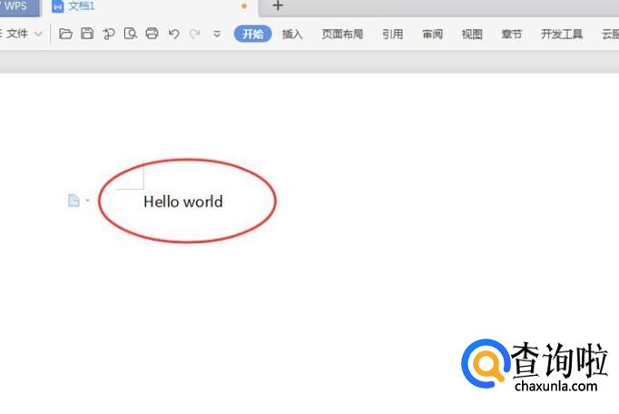Open the 审阅 ribbon tab
This screenshot has height=414, width=619.
click(432, 34)
